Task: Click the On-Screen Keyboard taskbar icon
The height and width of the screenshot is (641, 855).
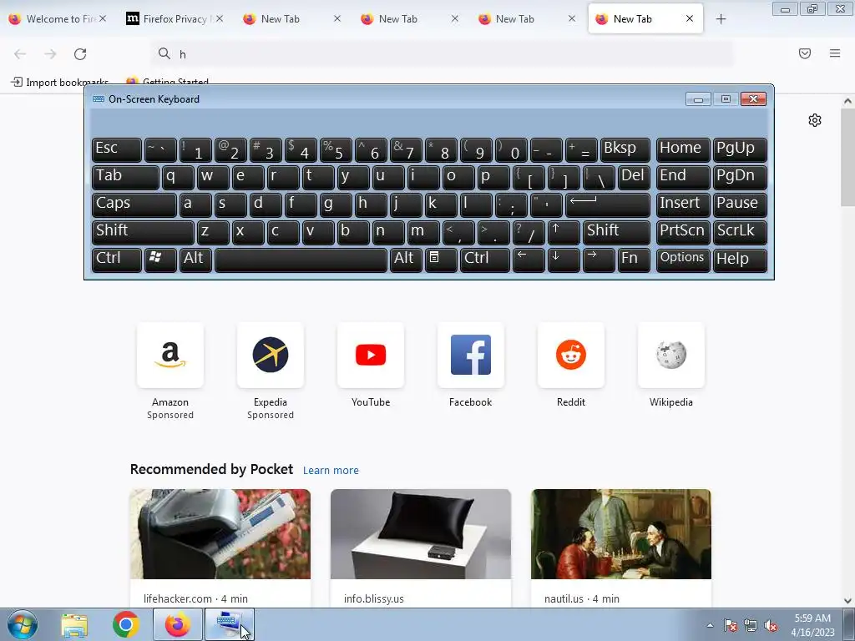Action: [x=229, y=624]
